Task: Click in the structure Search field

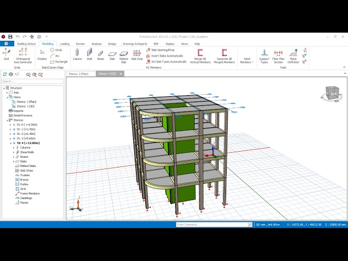Action: pos(33,81)
